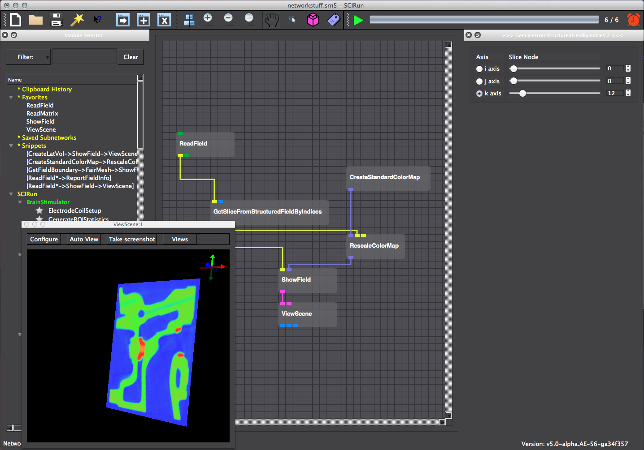Create a new network file
The height and width of the screenshot is (450, 644).
[x=16, y=20]
